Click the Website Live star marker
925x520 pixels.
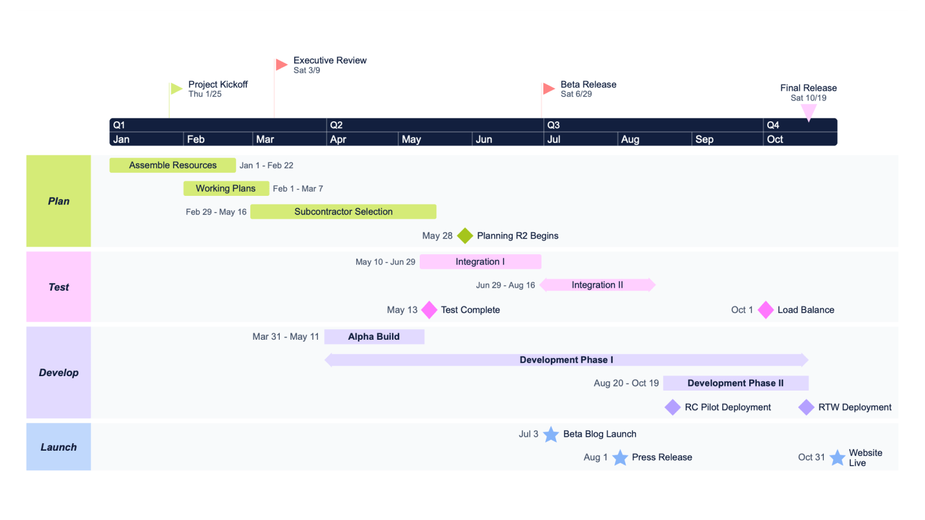837,457
